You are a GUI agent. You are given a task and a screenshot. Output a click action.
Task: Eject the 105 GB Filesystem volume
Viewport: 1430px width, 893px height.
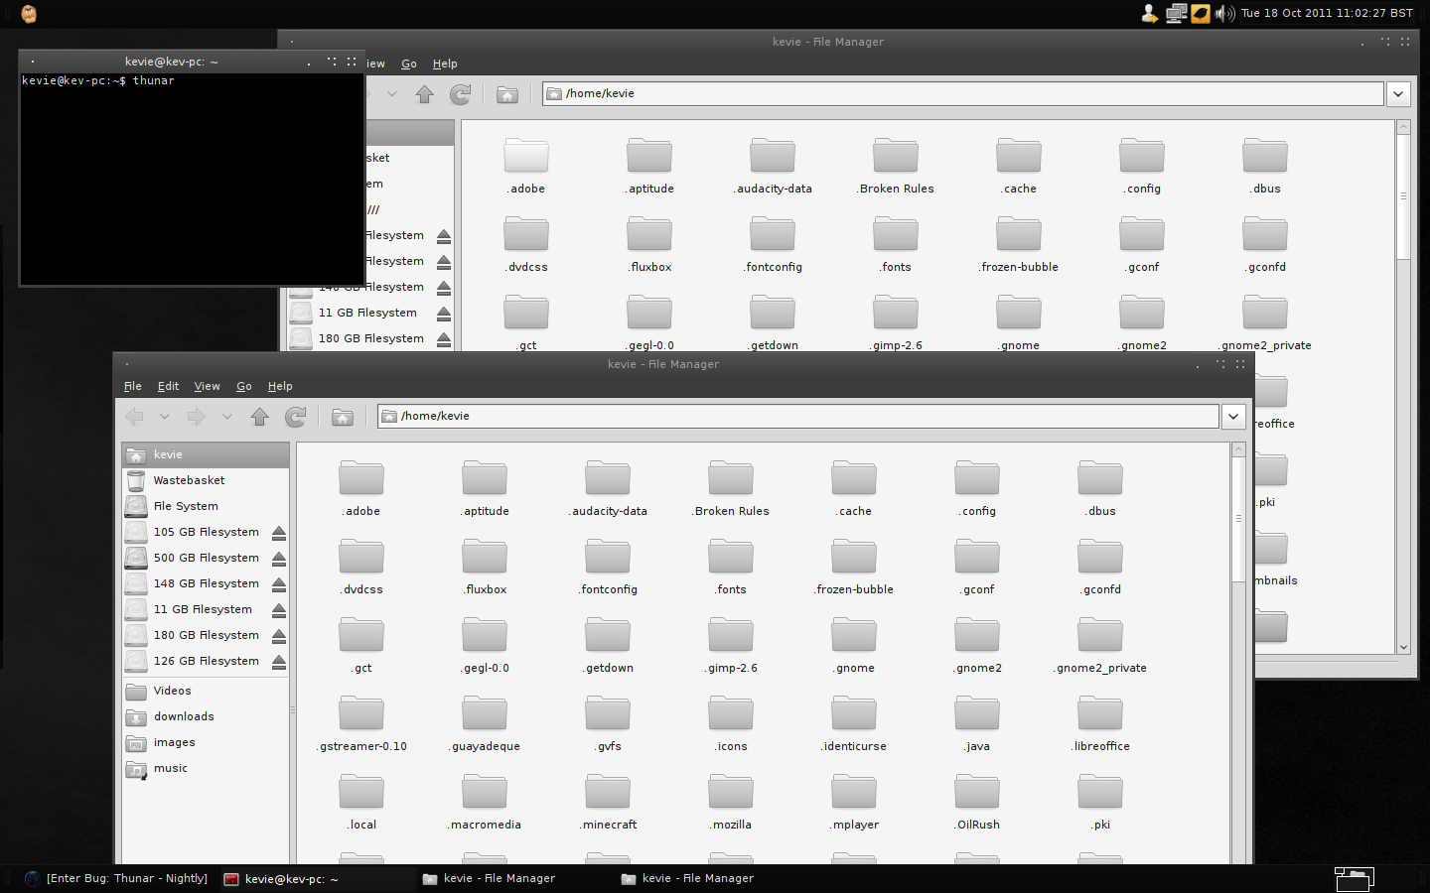pos(279,533)
